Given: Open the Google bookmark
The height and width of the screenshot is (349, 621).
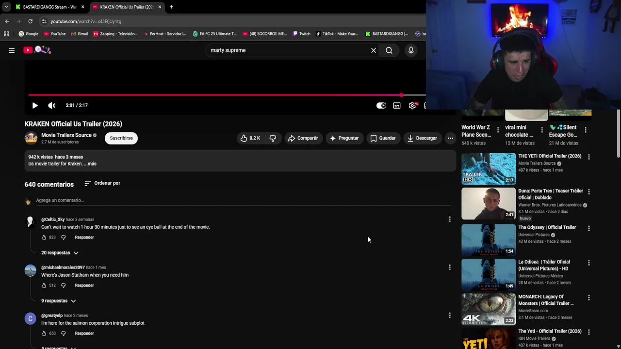Looking at the screenshot, I should click(29, 34).
